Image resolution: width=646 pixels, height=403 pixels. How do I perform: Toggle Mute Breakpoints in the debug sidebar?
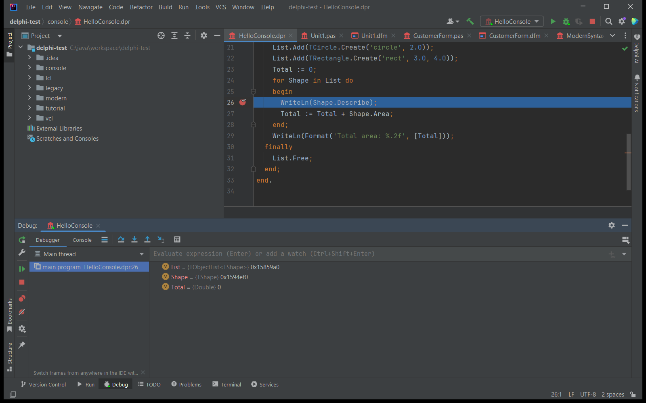point(22,312)
